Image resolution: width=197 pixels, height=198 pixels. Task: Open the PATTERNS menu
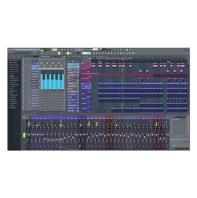click(x=23, y=50)
